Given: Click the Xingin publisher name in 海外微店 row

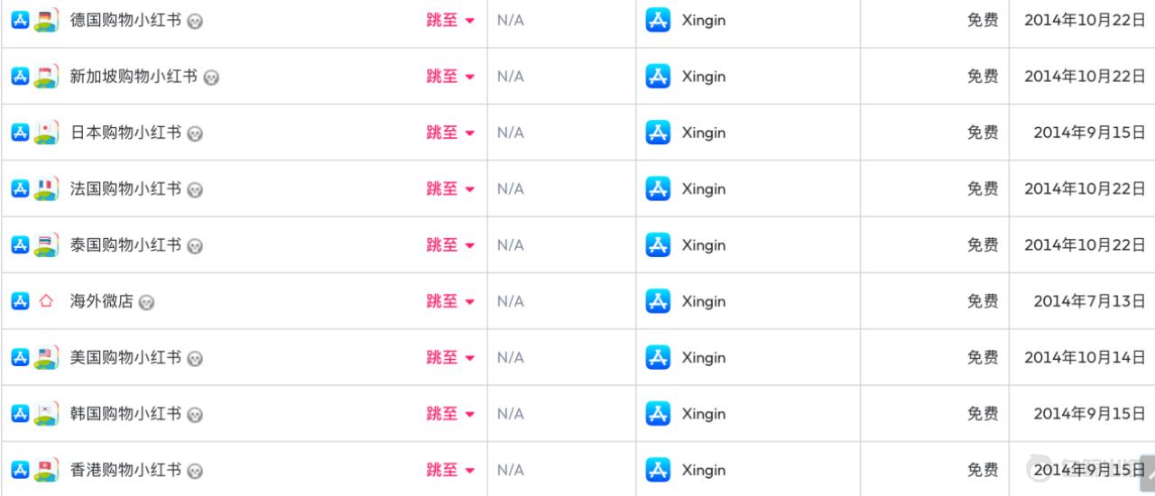Looking at the screenshot, I should click(x=703, y=301).
